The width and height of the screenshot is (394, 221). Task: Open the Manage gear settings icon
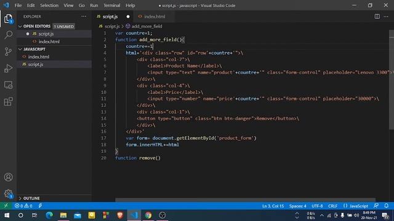point(8,194)
